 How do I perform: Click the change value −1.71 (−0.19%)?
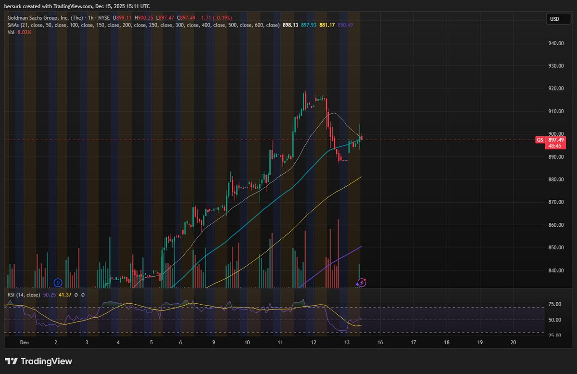215,18
